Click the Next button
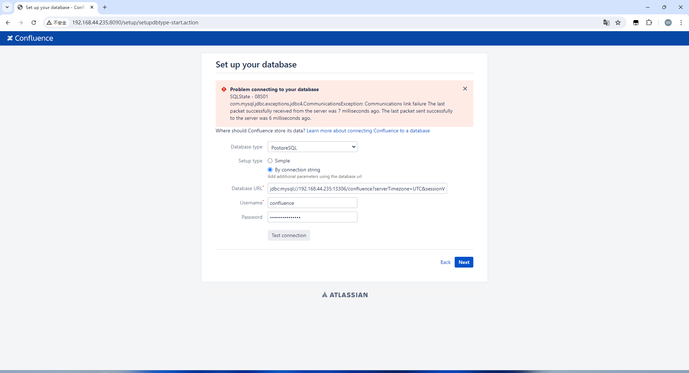Viewport: 689px width, 373px height. click(x=464, y=262)
